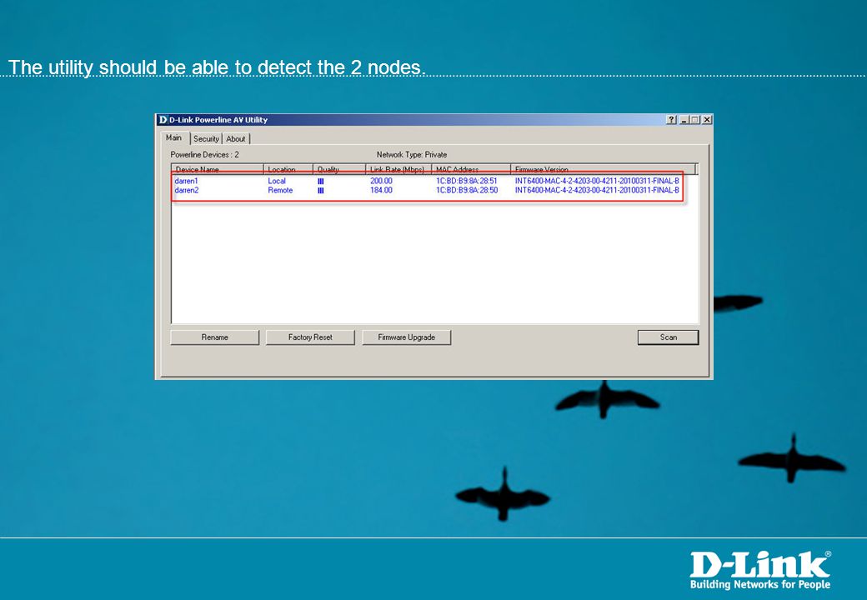Sort by Link Rate (Mbps) column

pyautogui.click(x=398, y=168)
